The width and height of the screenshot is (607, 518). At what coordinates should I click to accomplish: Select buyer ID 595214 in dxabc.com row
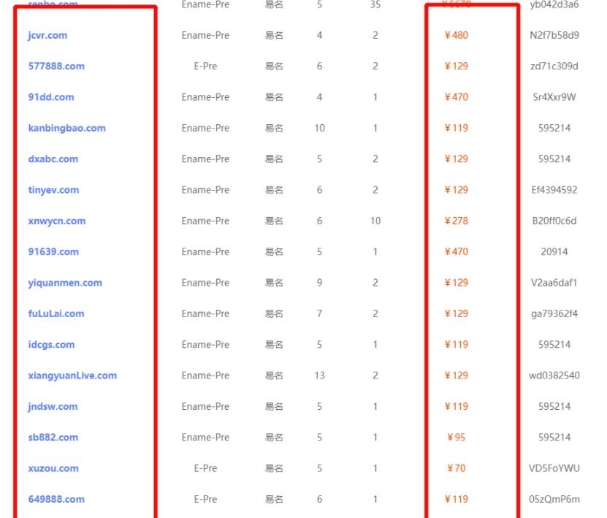554,159
